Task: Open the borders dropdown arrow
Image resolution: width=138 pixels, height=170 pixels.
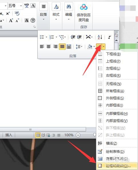Action: 104,47
